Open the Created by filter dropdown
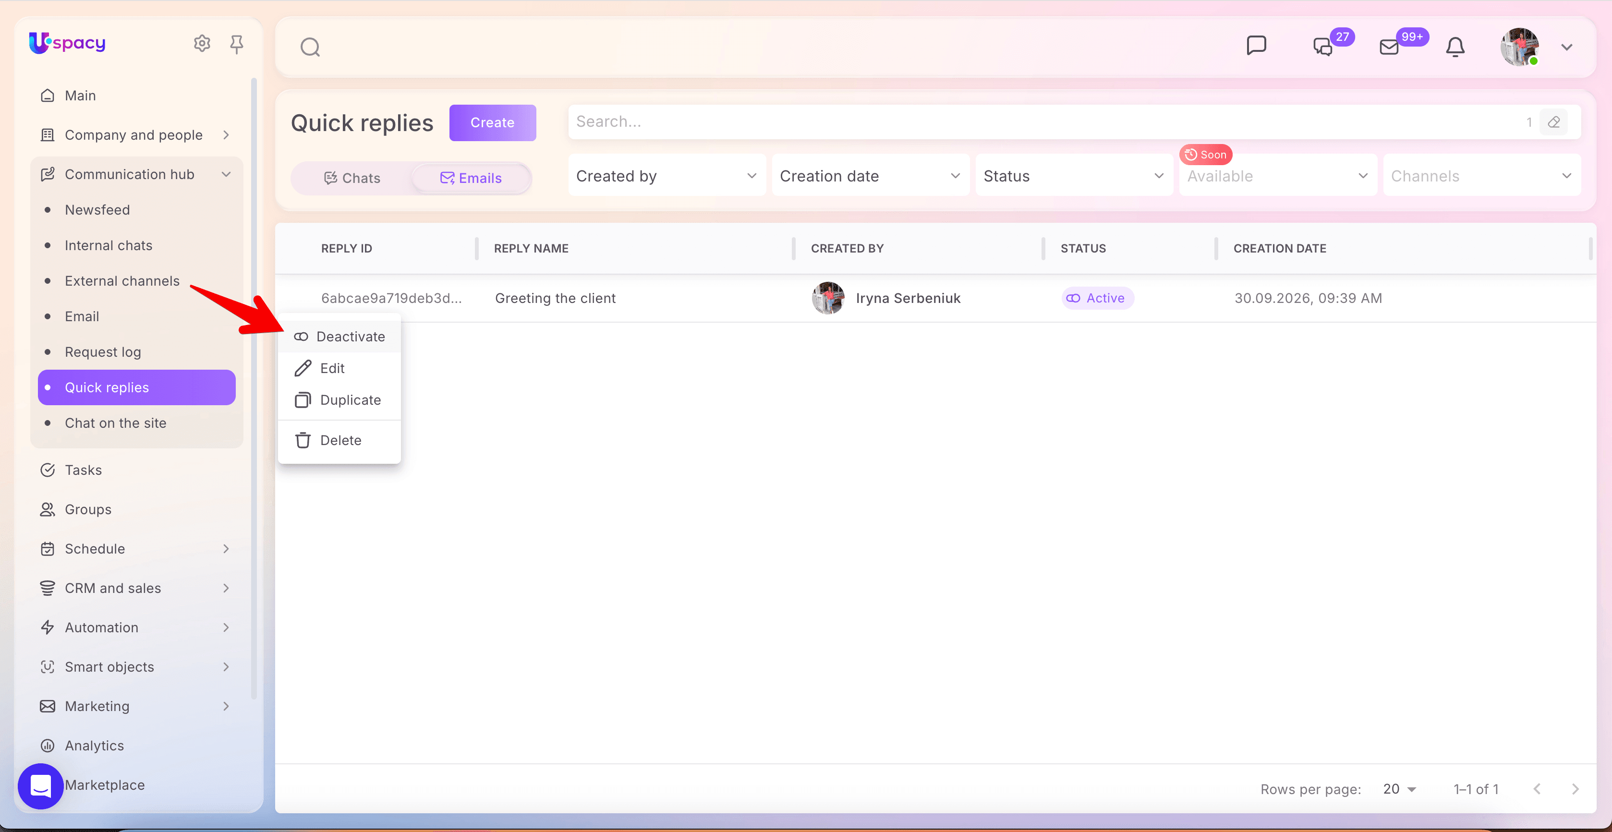The height and width of the screenshot is (832, 1612). pyautogui.click(x=667, y=176)
